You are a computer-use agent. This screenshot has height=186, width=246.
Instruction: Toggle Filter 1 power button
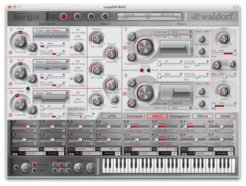tap(125, 48)
